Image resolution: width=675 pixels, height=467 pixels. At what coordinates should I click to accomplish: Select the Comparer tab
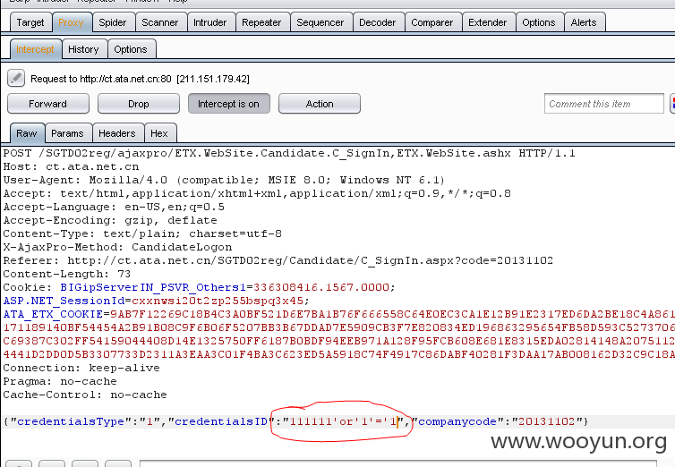tap(432, 22)
